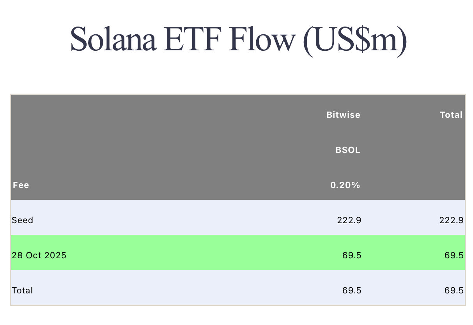Click the Fee row label
This screenshot has width=473, height=325.
[21, 185]
